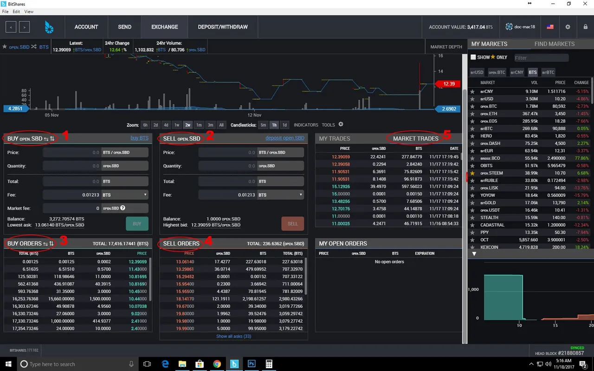
Task: Open the ACCOUNT tab
Action: [86, 27]
